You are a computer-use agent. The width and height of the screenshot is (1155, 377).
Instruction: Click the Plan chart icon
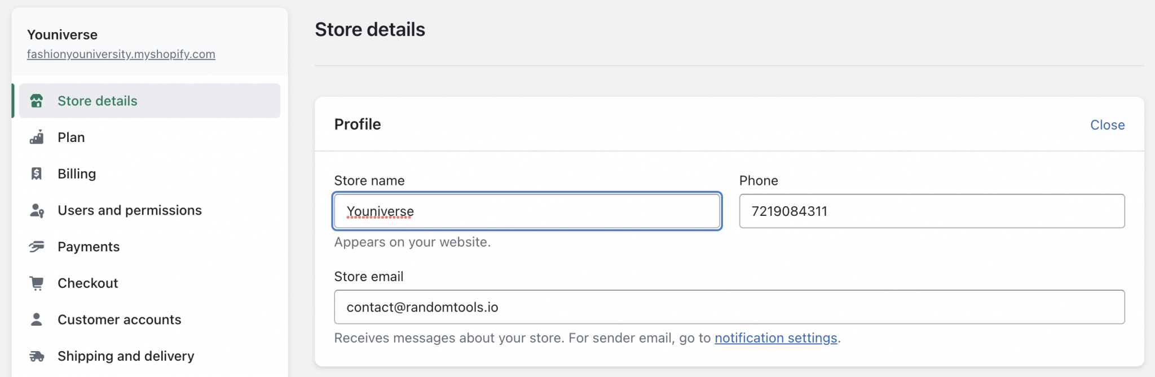pyautogui.click(x=37, y=138)
